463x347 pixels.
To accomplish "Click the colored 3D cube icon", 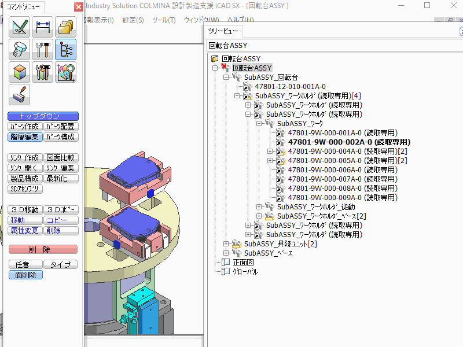I will (20, 72).
